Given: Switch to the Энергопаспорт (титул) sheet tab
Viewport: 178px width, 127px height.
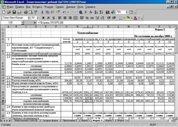Looking at the screenshot, I should tap(26, 121).
